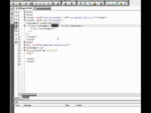Click the Forward arrow icon
151x113 pixels.
click(71, 4)
